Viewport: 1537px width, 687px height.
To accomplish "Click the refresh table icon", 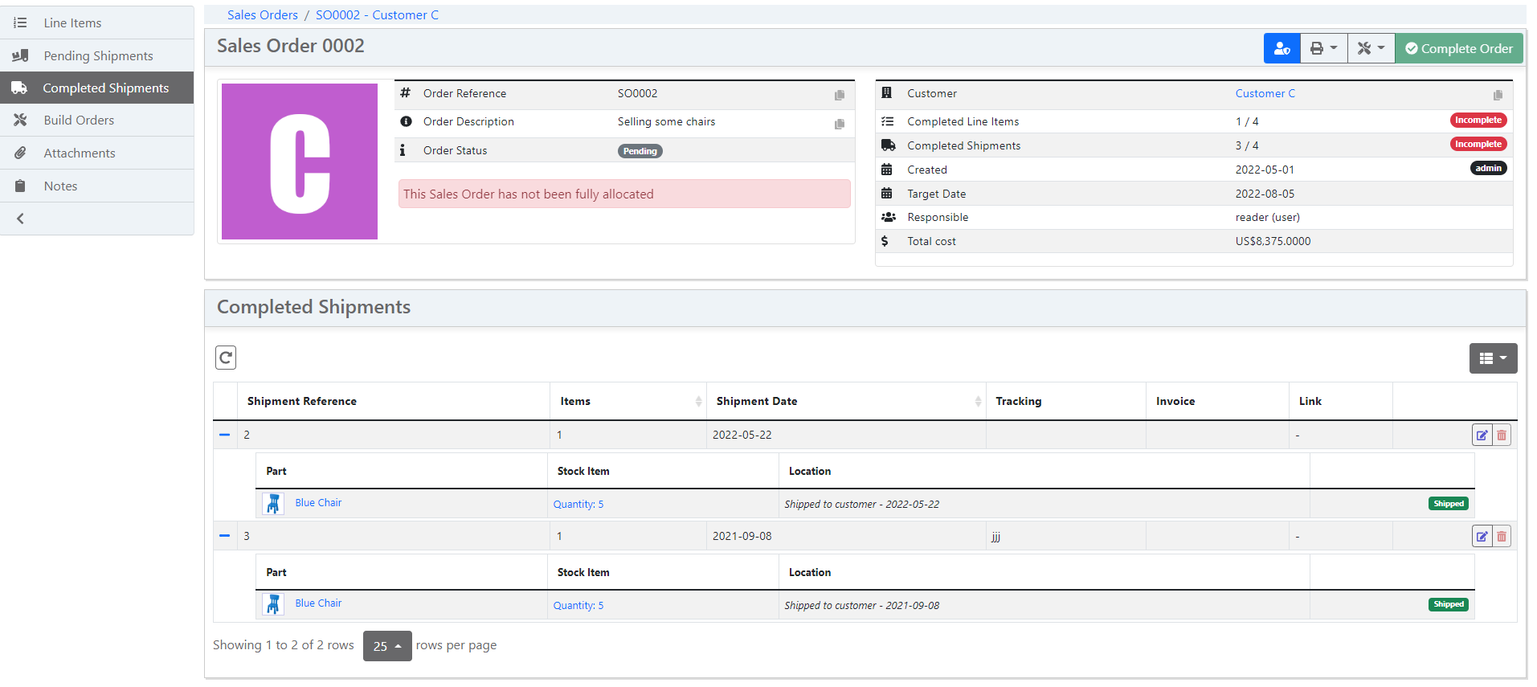I will [226, 358].
